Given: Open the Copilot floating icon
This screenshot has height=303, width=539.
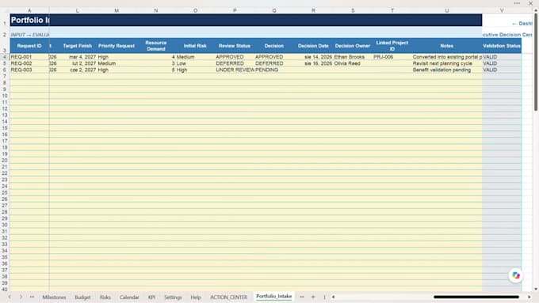Looking at the screenshot, I should (516, 275).
